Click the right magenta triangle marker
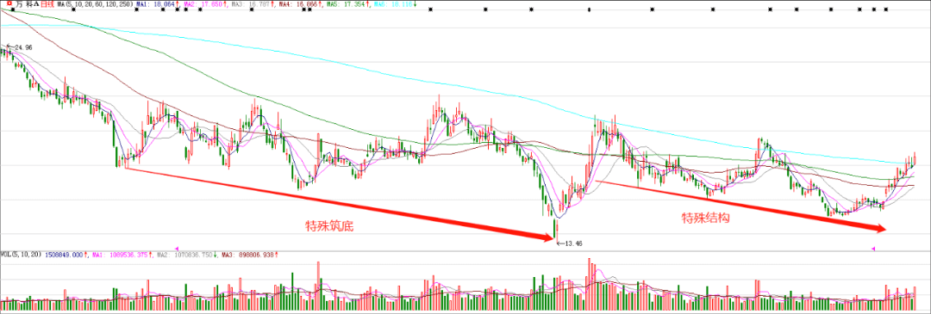 coord(872,249)
